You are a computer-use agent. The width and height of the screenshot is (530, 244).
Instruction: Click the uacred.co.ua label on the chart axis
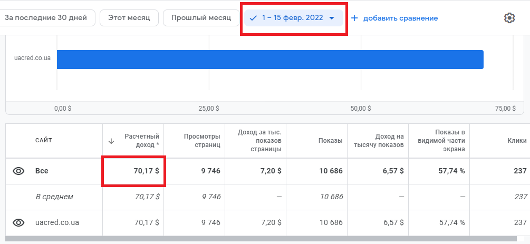(x=33, y=58)
